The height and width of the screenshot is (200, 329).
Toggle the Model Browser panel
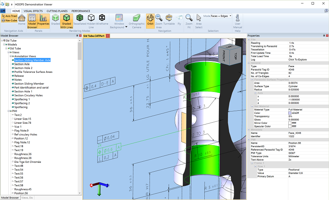tap(32, 19)
